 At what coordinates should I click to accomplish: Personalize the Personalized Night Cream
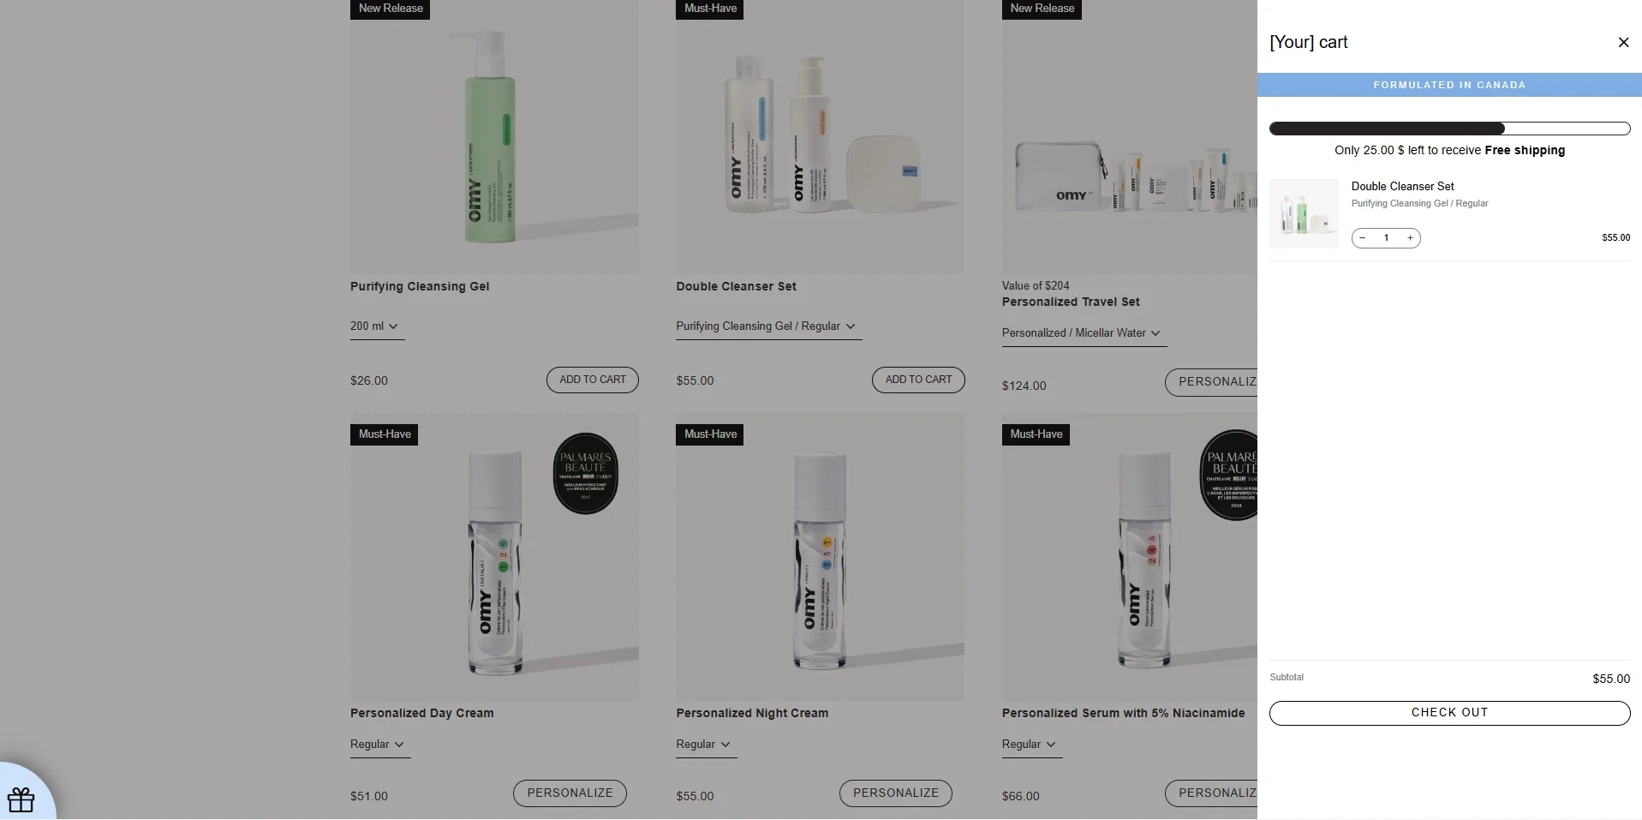[896, 793]
